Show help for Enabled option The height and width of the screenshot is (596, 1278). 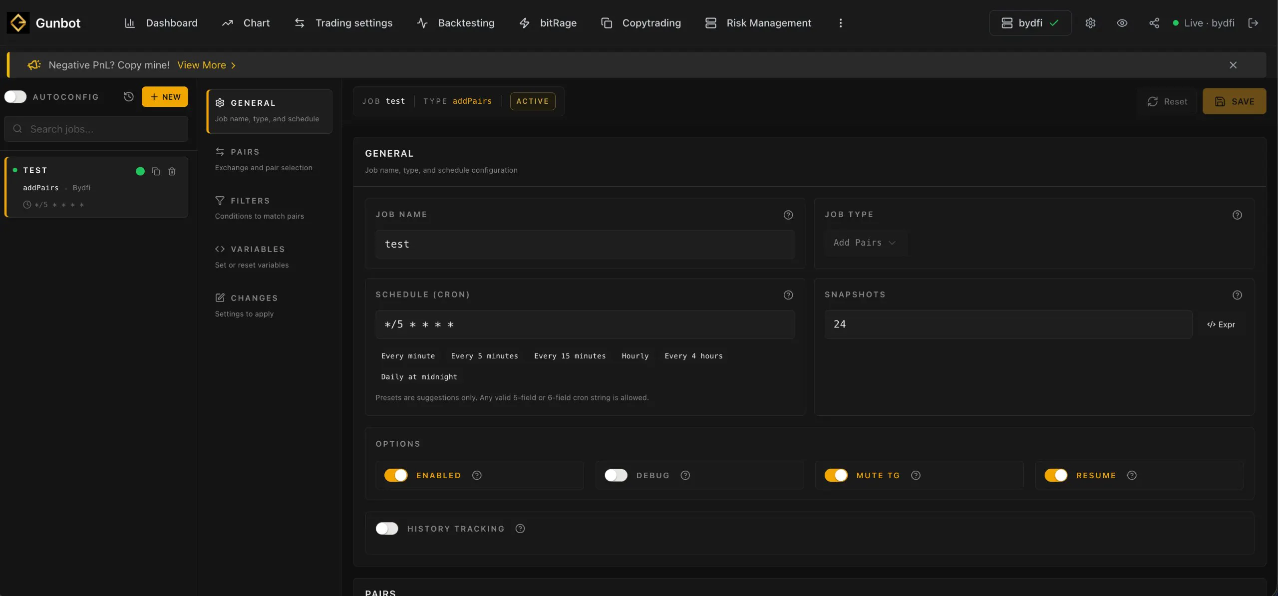click(x=477, y=475)
